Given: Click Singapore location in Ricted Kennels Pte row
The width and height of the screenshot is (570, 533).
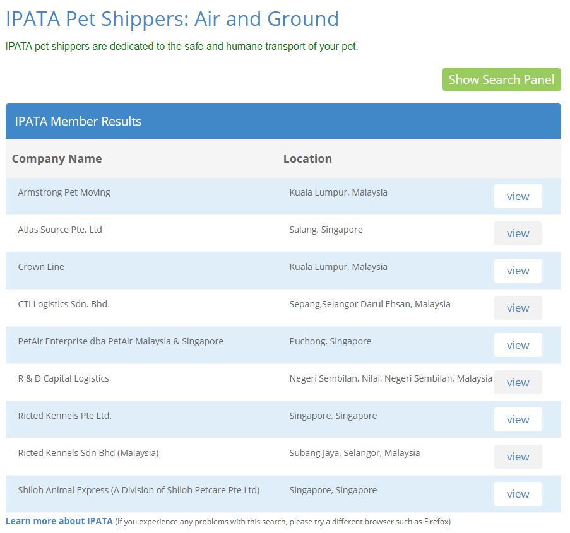Looking at the screenshot, I should tap(333, 416).
